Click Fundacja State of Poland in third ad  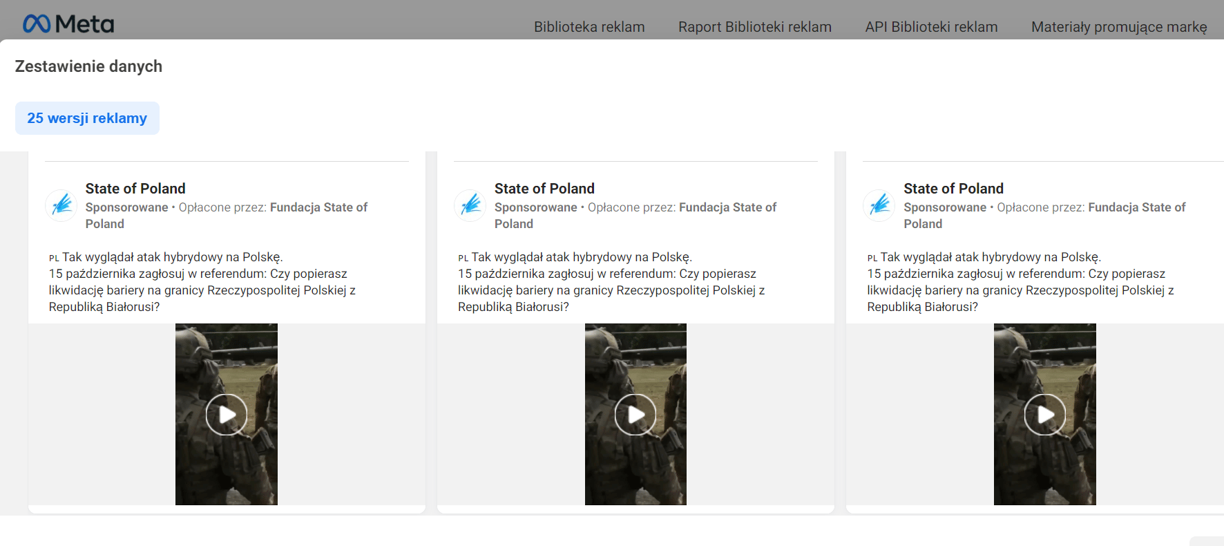(x=1044, y=216)
